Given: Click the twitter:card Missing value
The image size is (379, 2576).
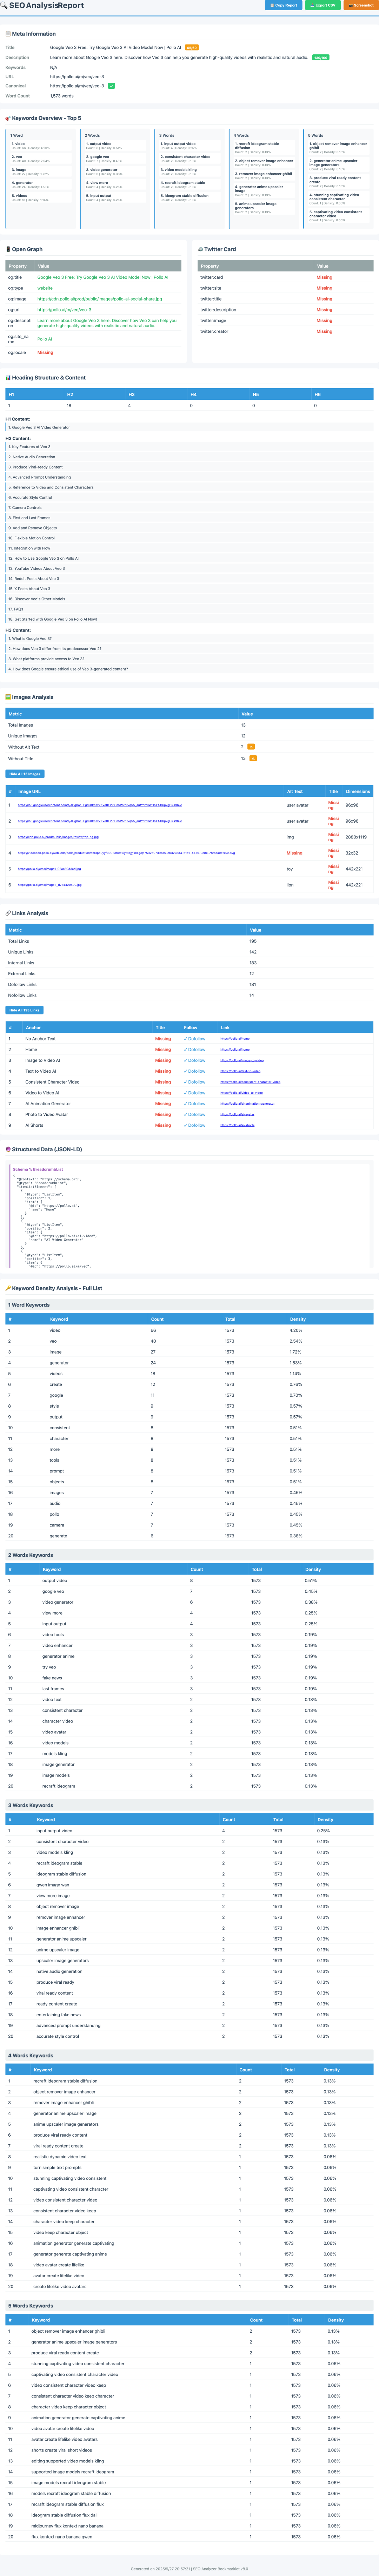Looking at the screenshot, I should [324, 277].
